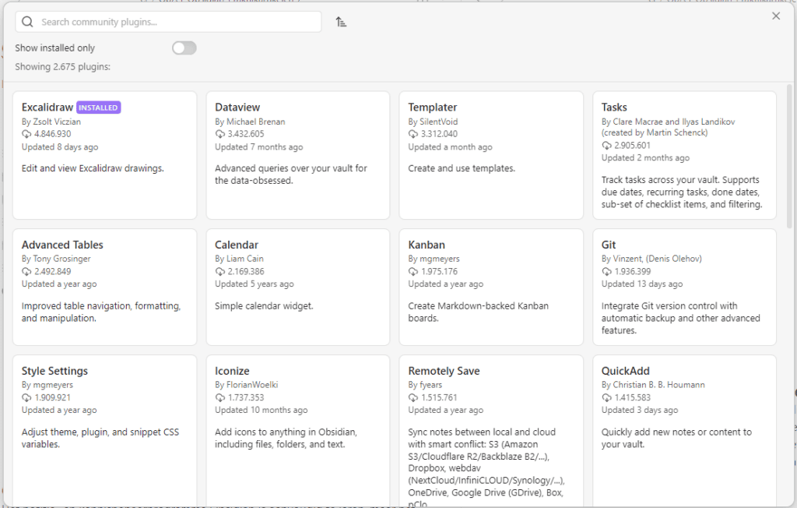Click the Iconize plugin title
Screen dimensions: 797x508
(232, 371)
